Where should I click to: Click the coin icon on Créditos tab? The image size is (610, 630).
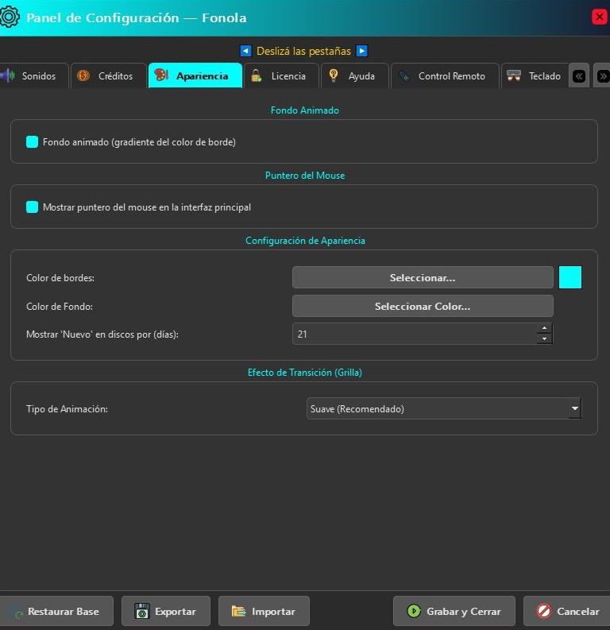coord(83,75)
